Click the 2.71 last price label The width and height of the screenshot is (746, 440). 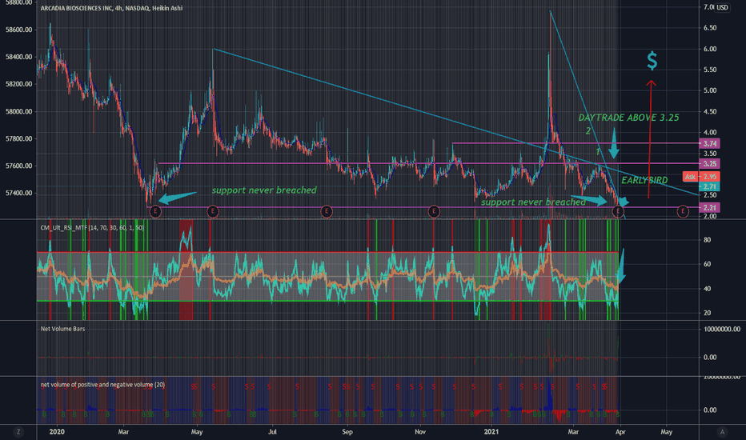tap(709, 186)
